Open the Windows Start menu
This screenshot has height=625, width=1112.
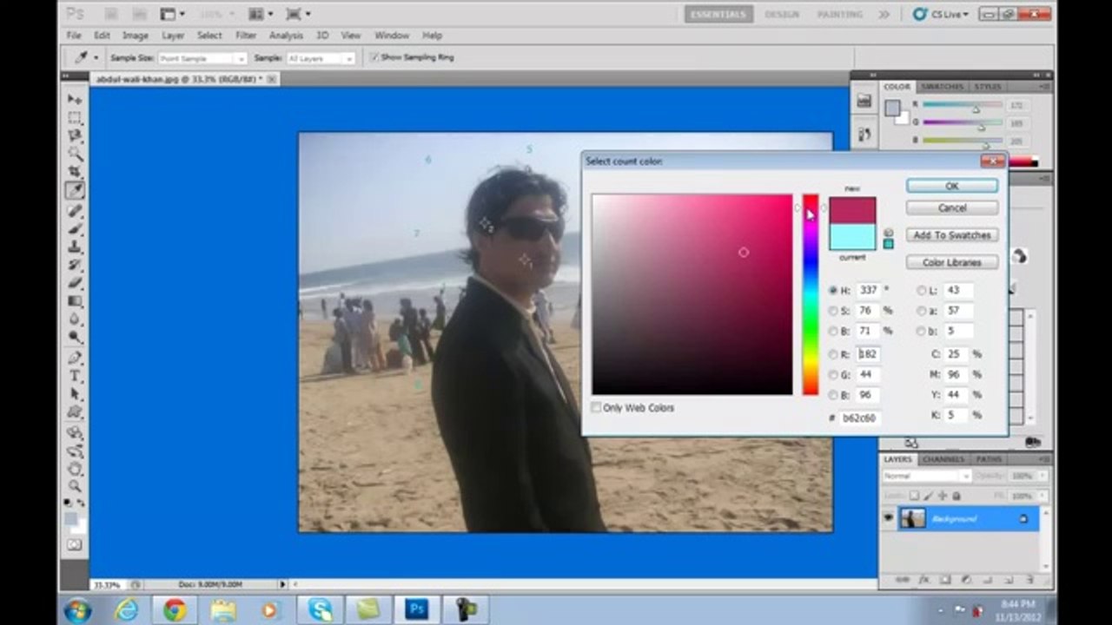[76, 609]
